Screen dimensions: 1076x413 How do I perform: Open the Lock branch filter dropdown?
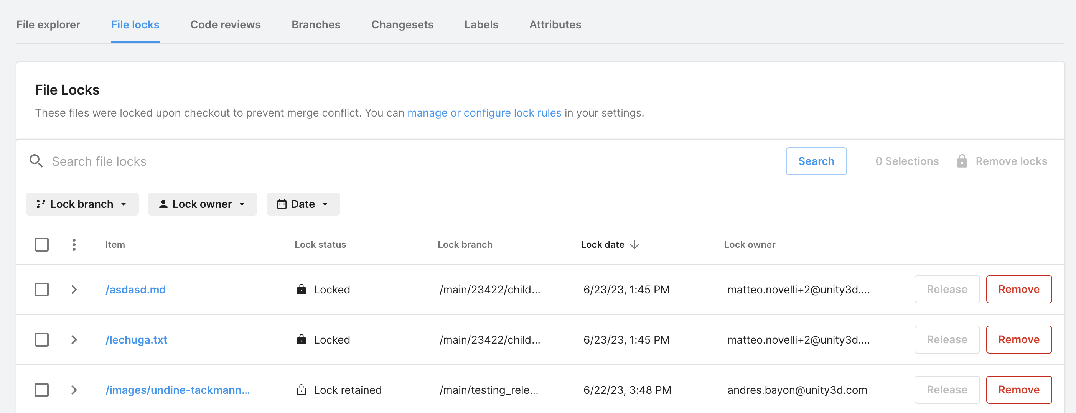click(82, 204)
